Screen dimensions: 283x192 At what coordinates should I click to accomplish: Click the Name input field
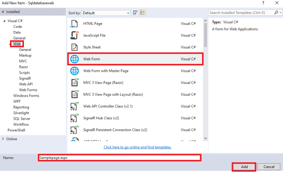[x=120, y=158]
